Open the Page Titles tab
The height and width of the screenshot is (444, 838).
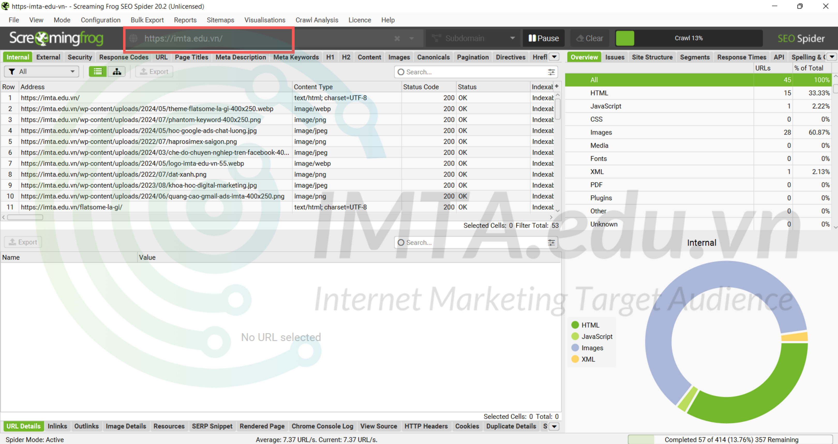191,57
